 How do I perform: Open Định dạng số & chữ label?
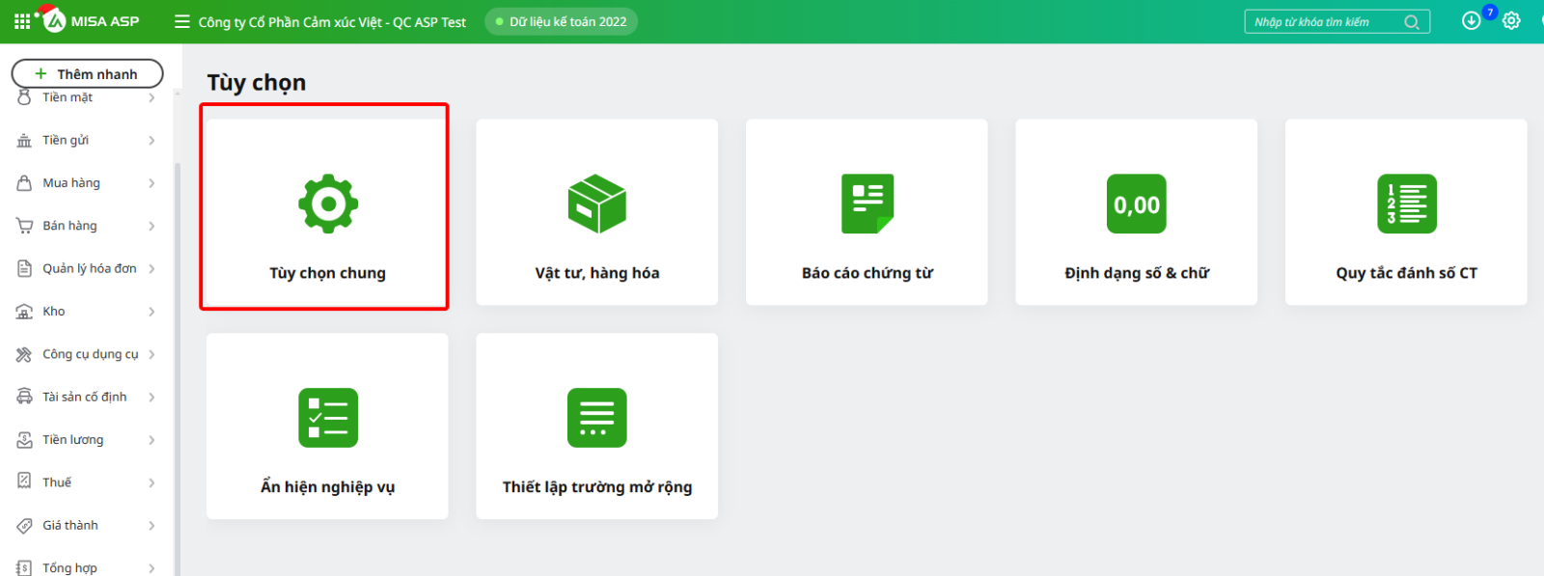pyautogui.click(x=1137, y=273)
